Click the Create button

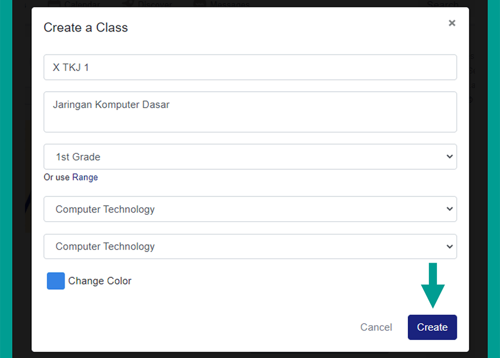(432, 327)
